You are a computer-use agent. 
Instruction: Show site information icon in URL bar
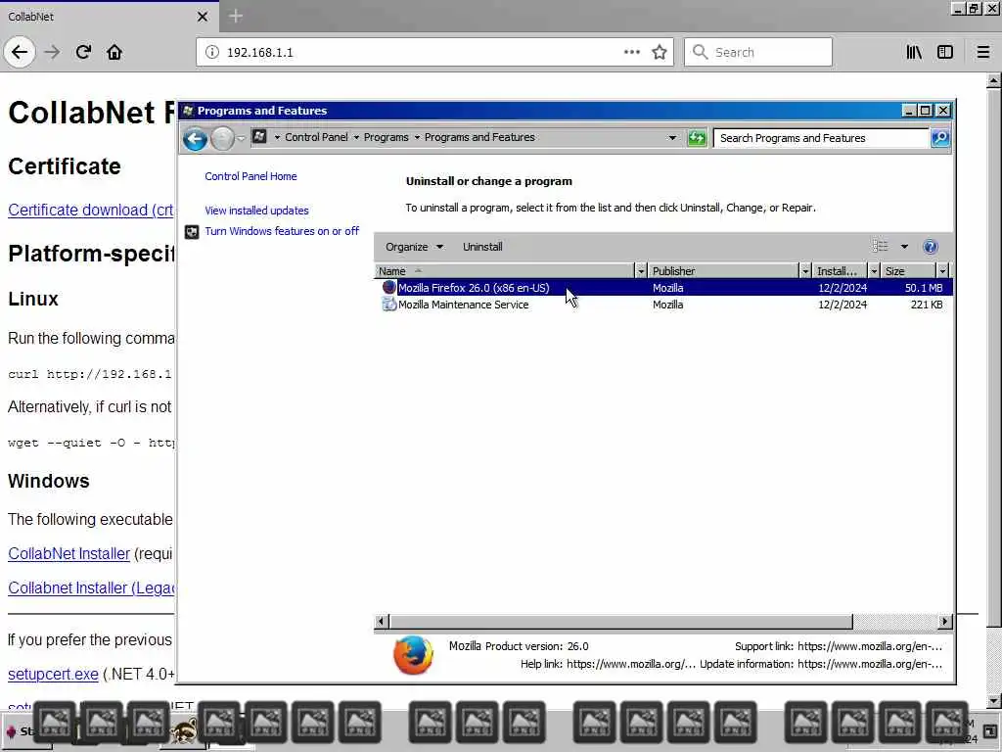212,52
